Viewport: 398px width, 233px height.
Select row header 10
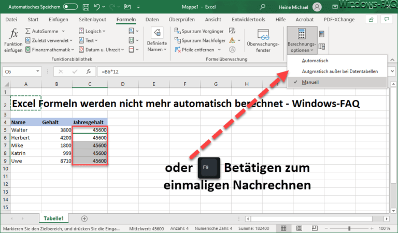click(x=5, y=169)
